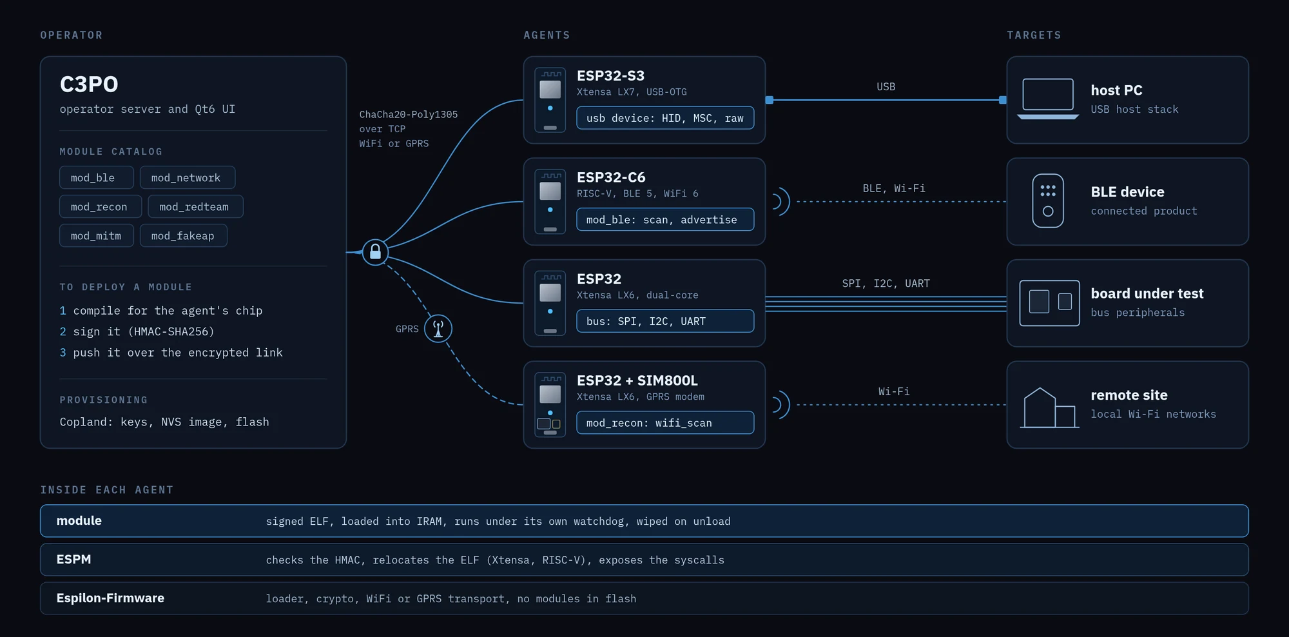Click 'Xtensa LX6, GPRS modem' subtitle
The height and width of the screenshot is (637, 1289).
pyautogui.click(x=641, y=397)
